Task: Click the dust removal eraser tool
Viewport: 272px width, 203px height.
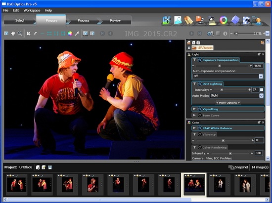Action: point(35,34)
